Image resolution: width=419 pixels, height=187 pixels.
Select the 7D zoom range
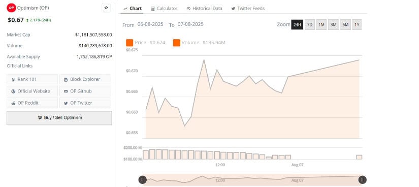pyautogui.click(x=309, y=24)
